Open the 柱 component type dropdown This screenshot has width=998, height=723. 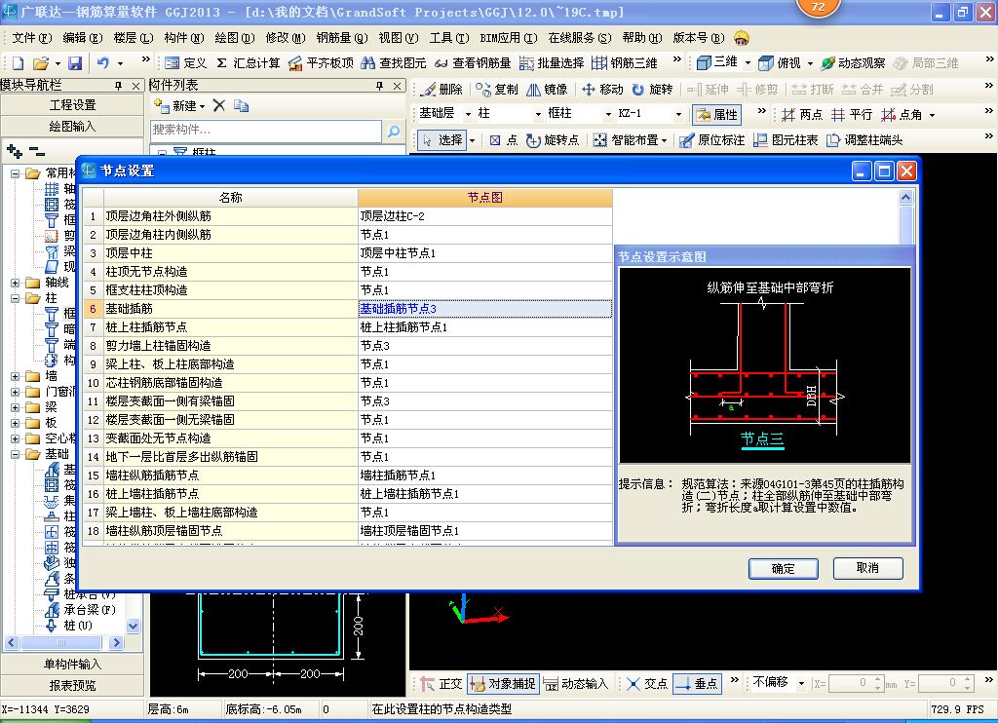tap(538, 115)
